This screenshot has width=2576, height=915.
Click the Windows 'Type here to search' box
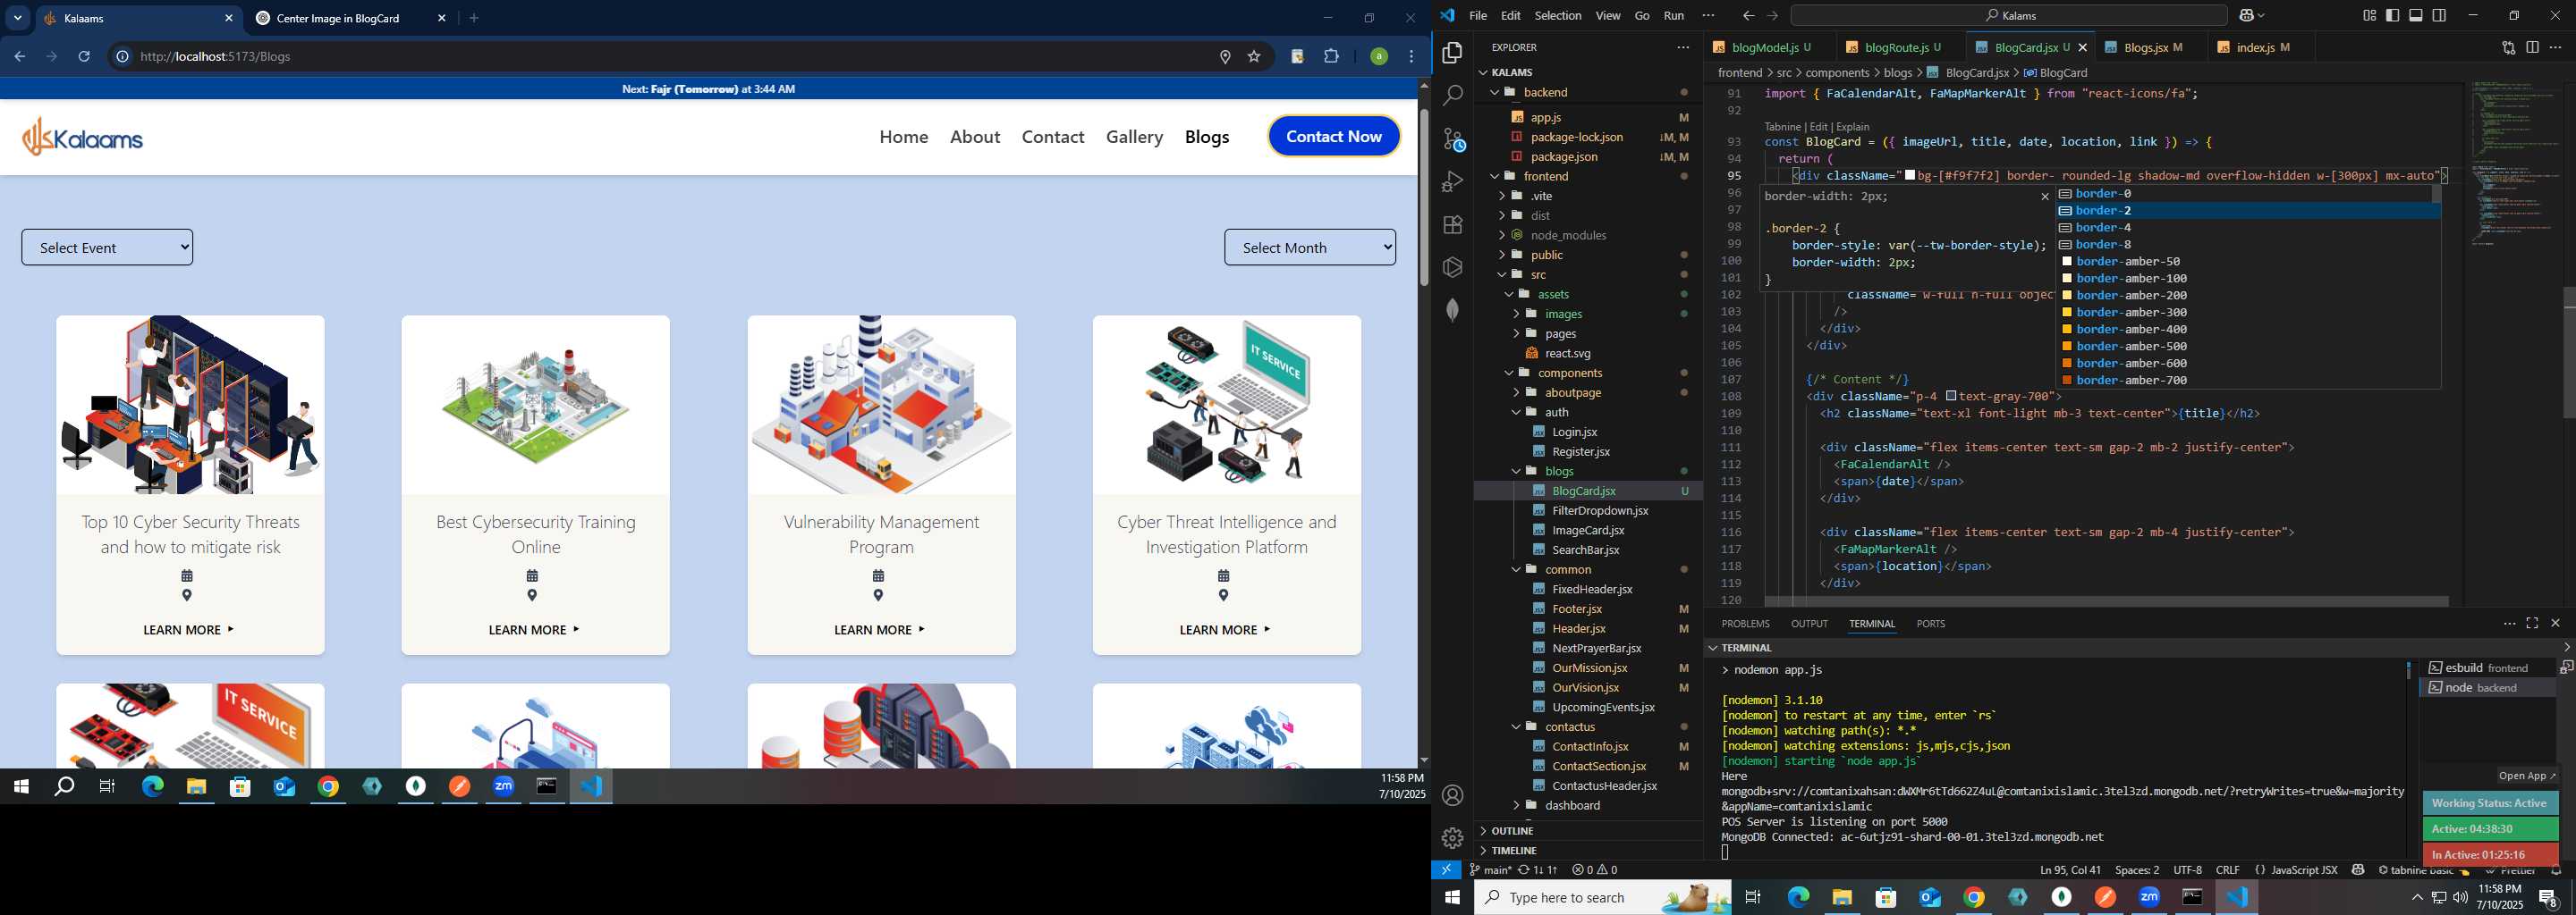tap(1602, 897)
